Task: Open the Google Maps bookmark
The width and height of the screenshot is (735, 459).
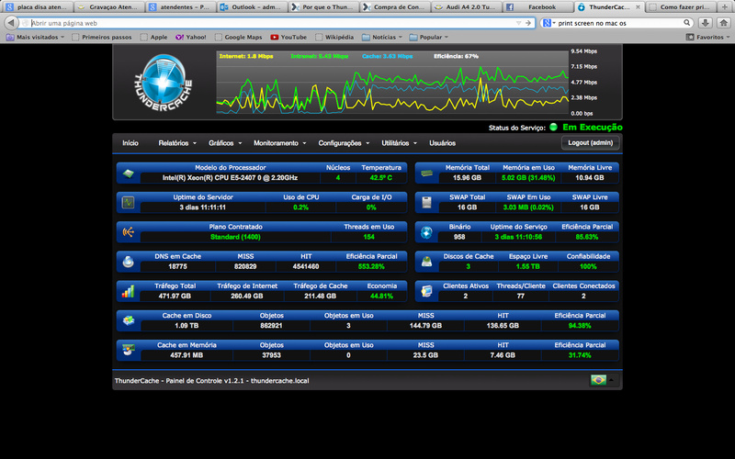Action: [239, 37]
